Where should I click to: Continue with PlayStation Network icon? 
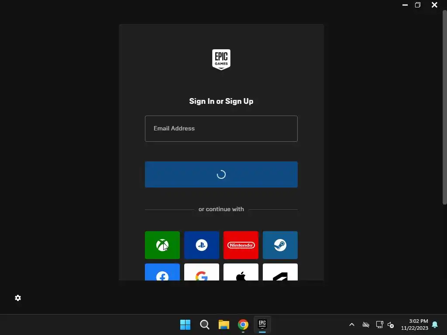(202, 245)
